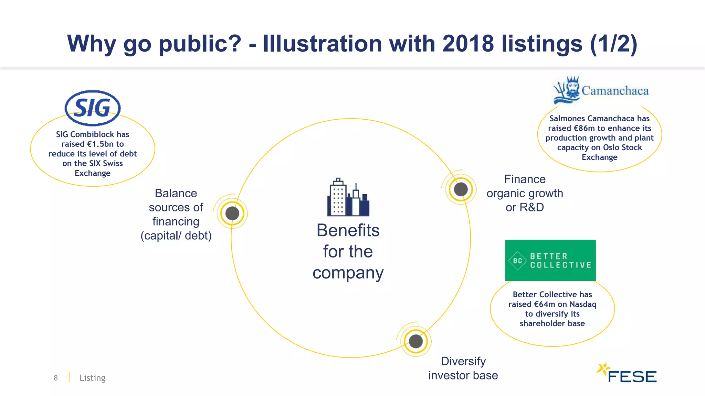
Task: Click the page number 8
Action: (x=56, y=378)
